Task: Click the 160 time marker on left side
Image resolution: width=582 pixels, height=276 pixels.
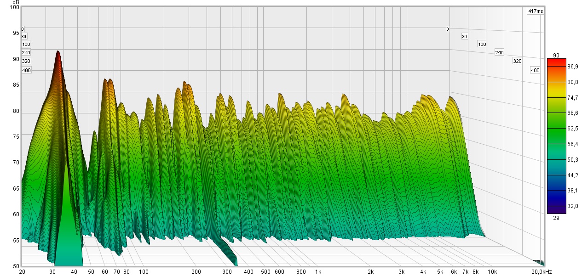Action: point(26,45)
